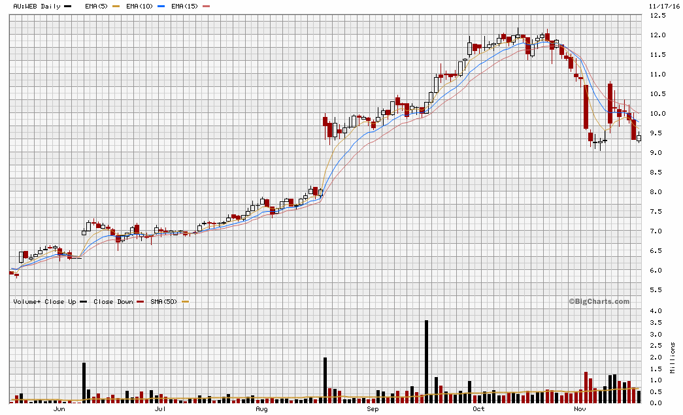Pick the black Close Up legend swatch
Screen dimensions: 683x415
click(84, 302)
